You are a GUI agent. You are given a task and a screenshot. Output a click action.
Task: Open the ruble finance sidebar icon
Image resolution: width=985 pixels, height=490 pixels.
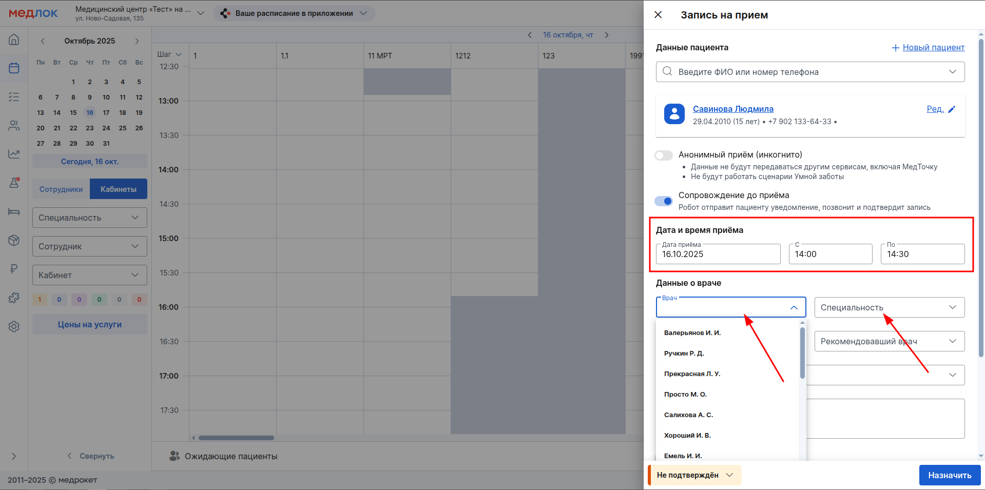[x=14, y=269]
